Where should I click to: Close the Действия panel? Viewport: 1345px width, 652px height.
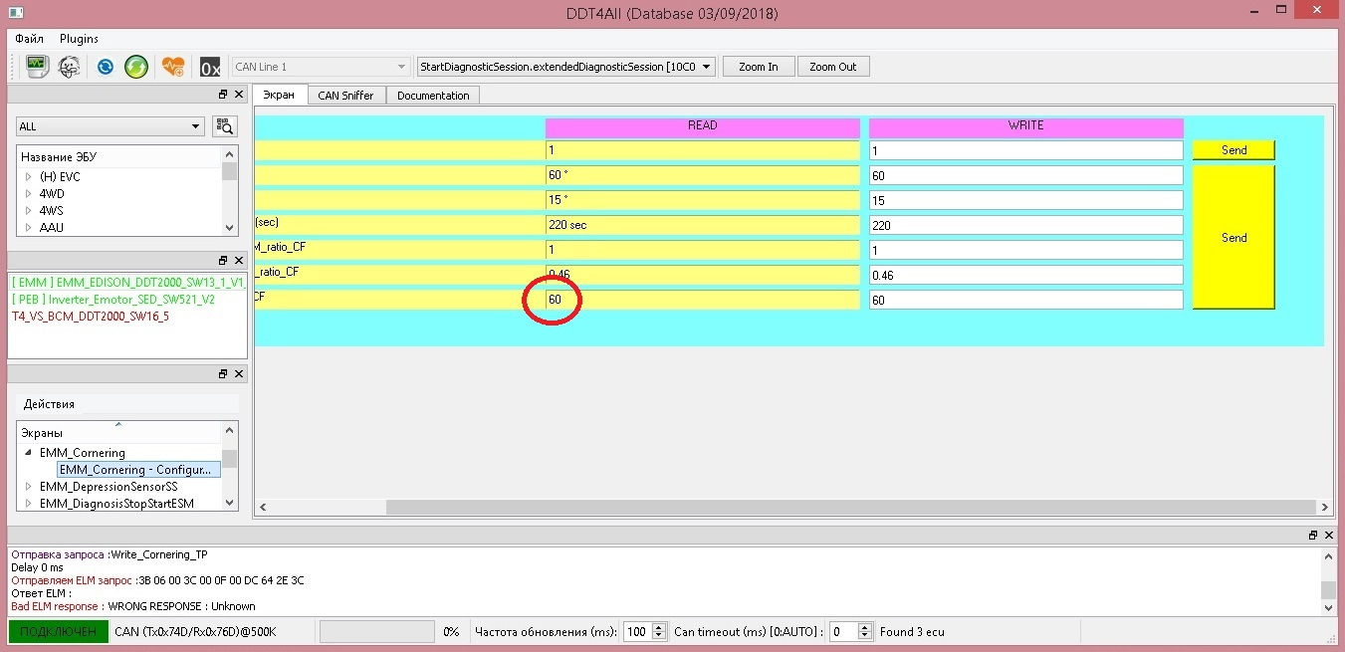pos(239,373)
